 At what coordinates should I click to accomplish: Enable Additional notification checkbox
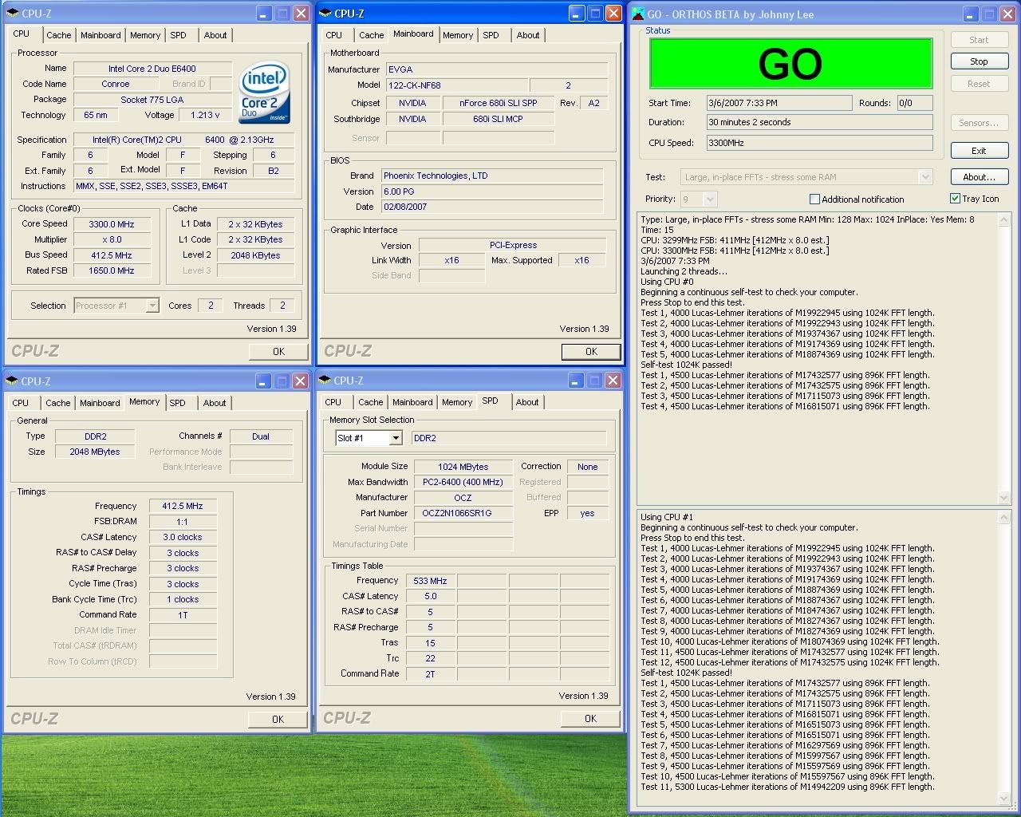pyautogui.click(x=814, y=199)
